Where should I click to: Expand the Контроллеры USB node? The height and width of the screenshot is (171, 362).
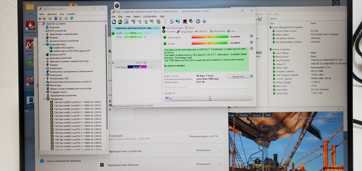44,79
